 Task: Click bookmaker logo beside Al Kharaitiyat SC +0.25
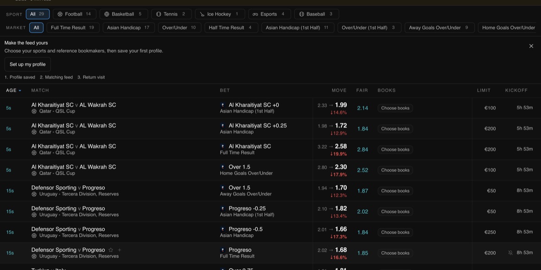223,126
